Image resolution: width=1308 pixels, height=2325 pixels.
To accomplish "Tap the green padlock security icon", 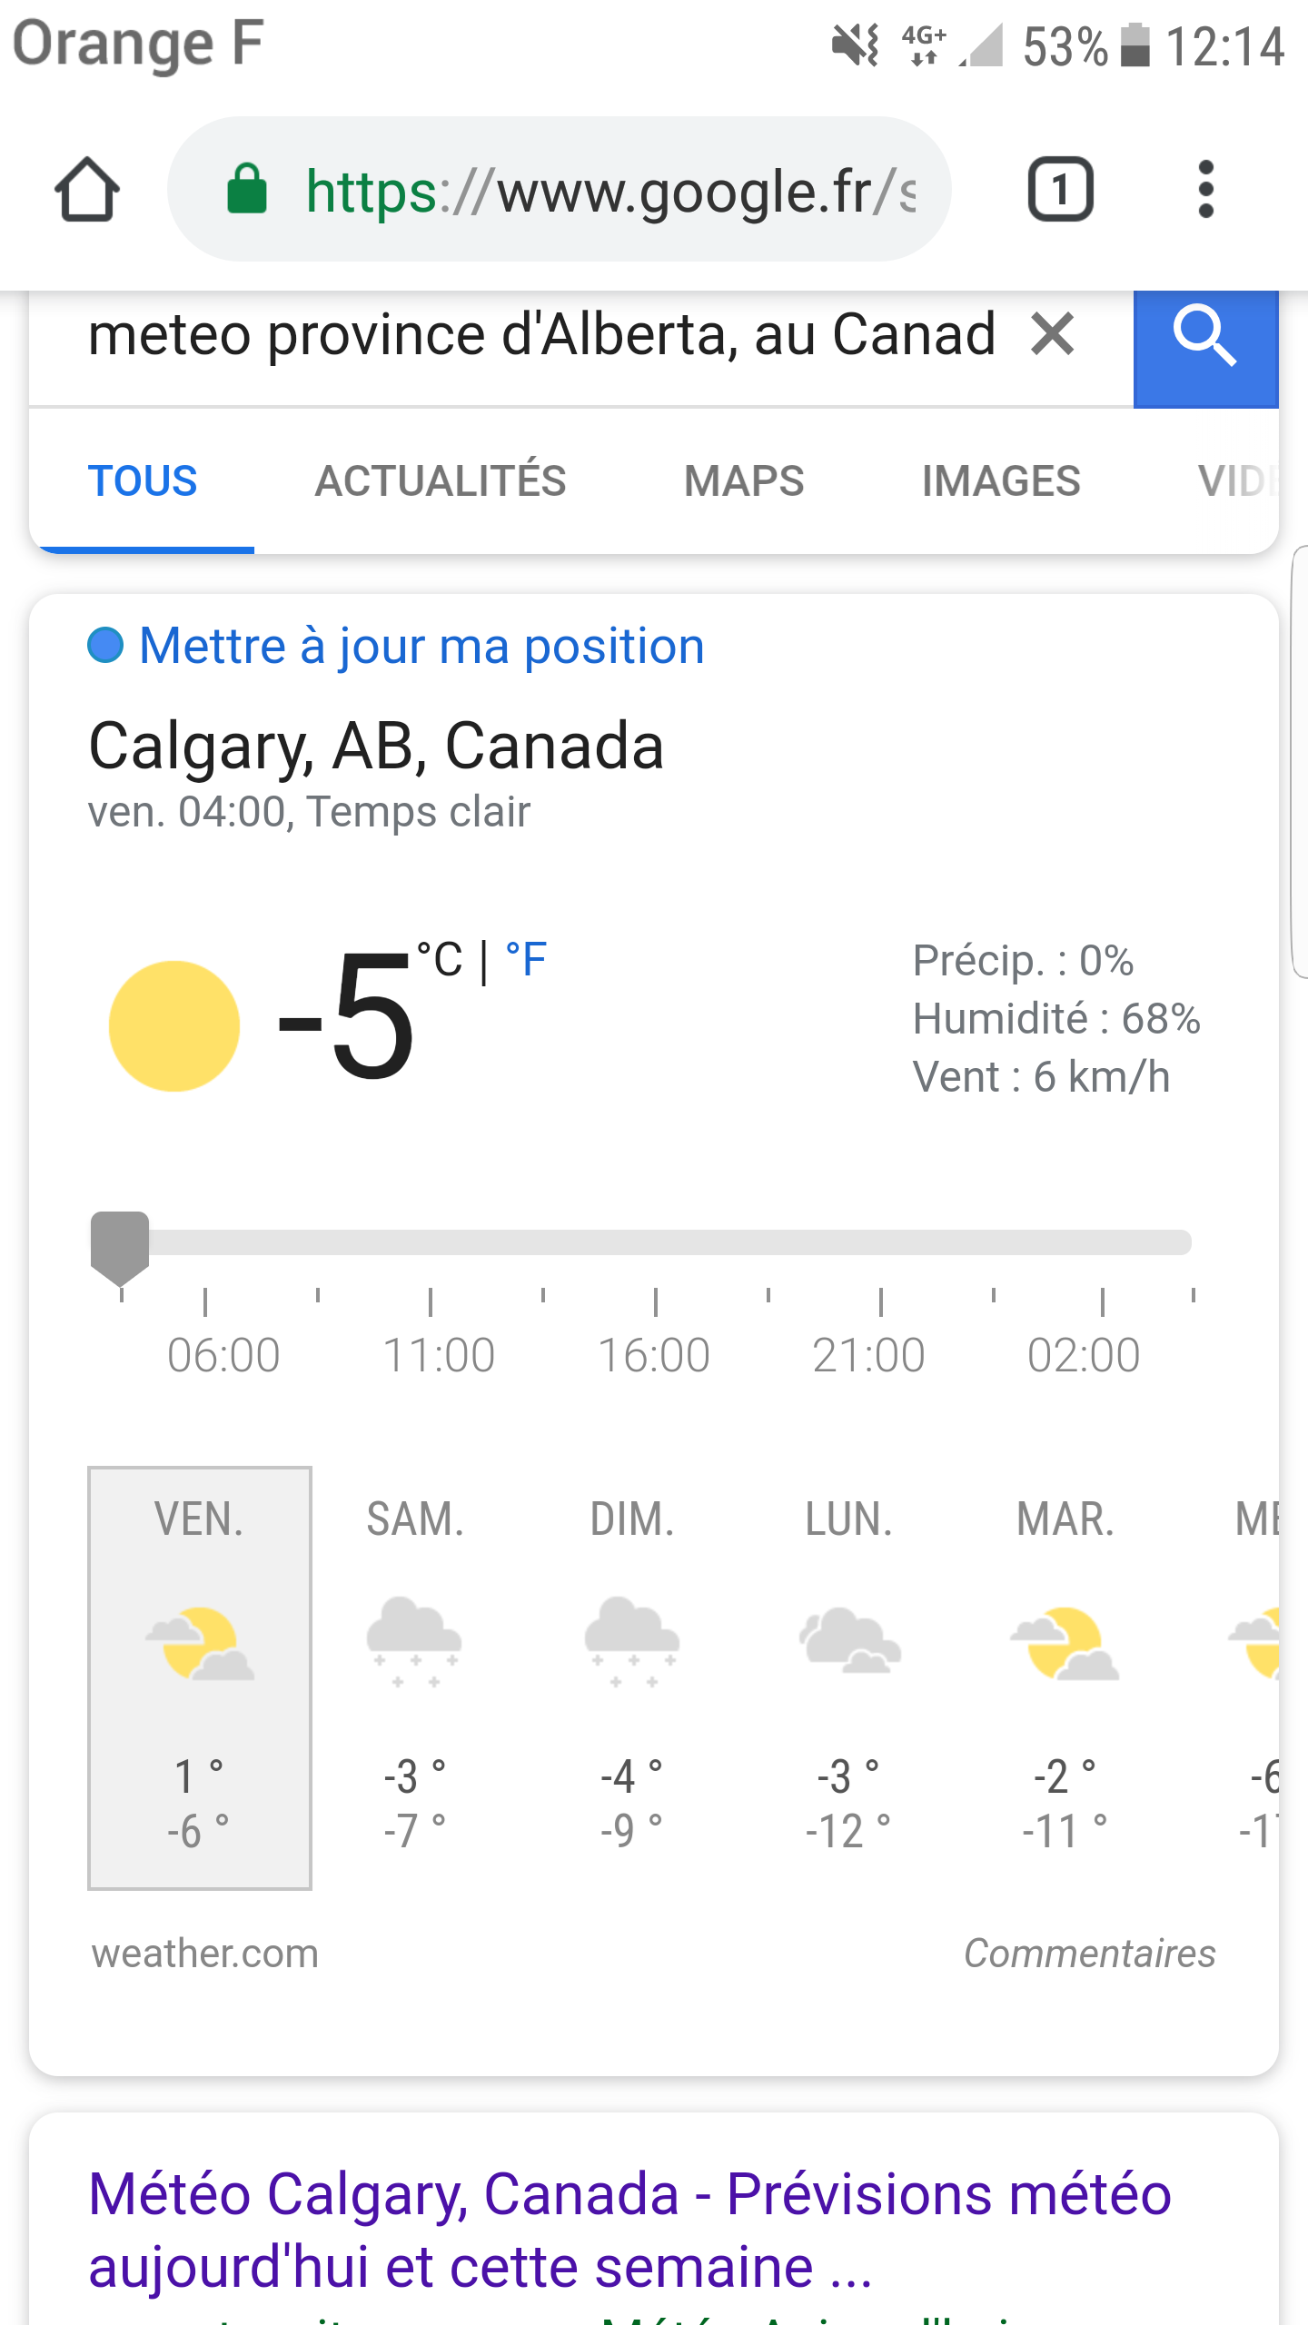I will click(x=247, y=190).
